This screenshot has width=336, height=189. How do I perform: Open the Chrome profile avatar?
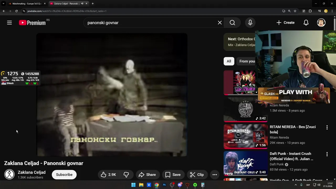point(326,11)
